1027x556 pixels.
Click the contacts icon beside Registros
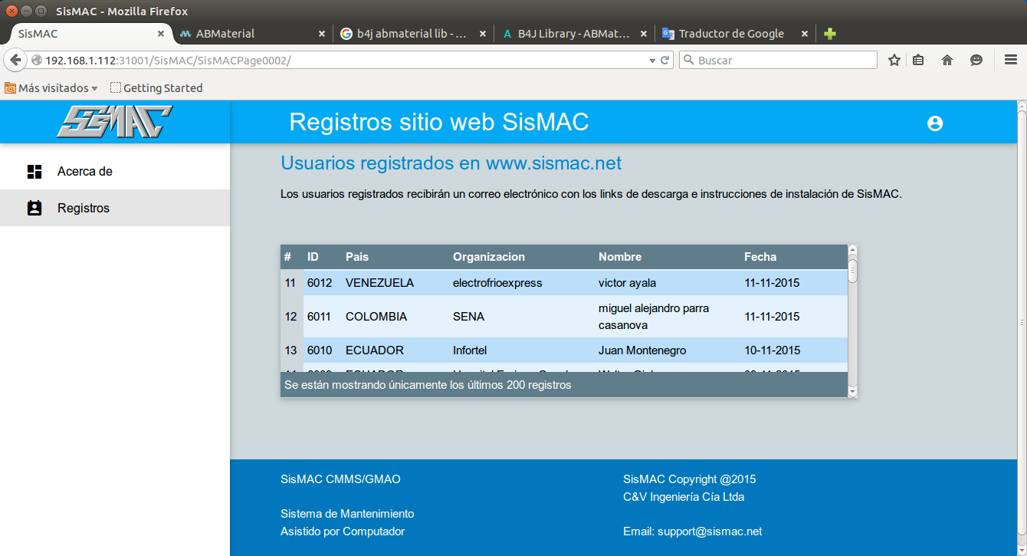coord(34,208)
